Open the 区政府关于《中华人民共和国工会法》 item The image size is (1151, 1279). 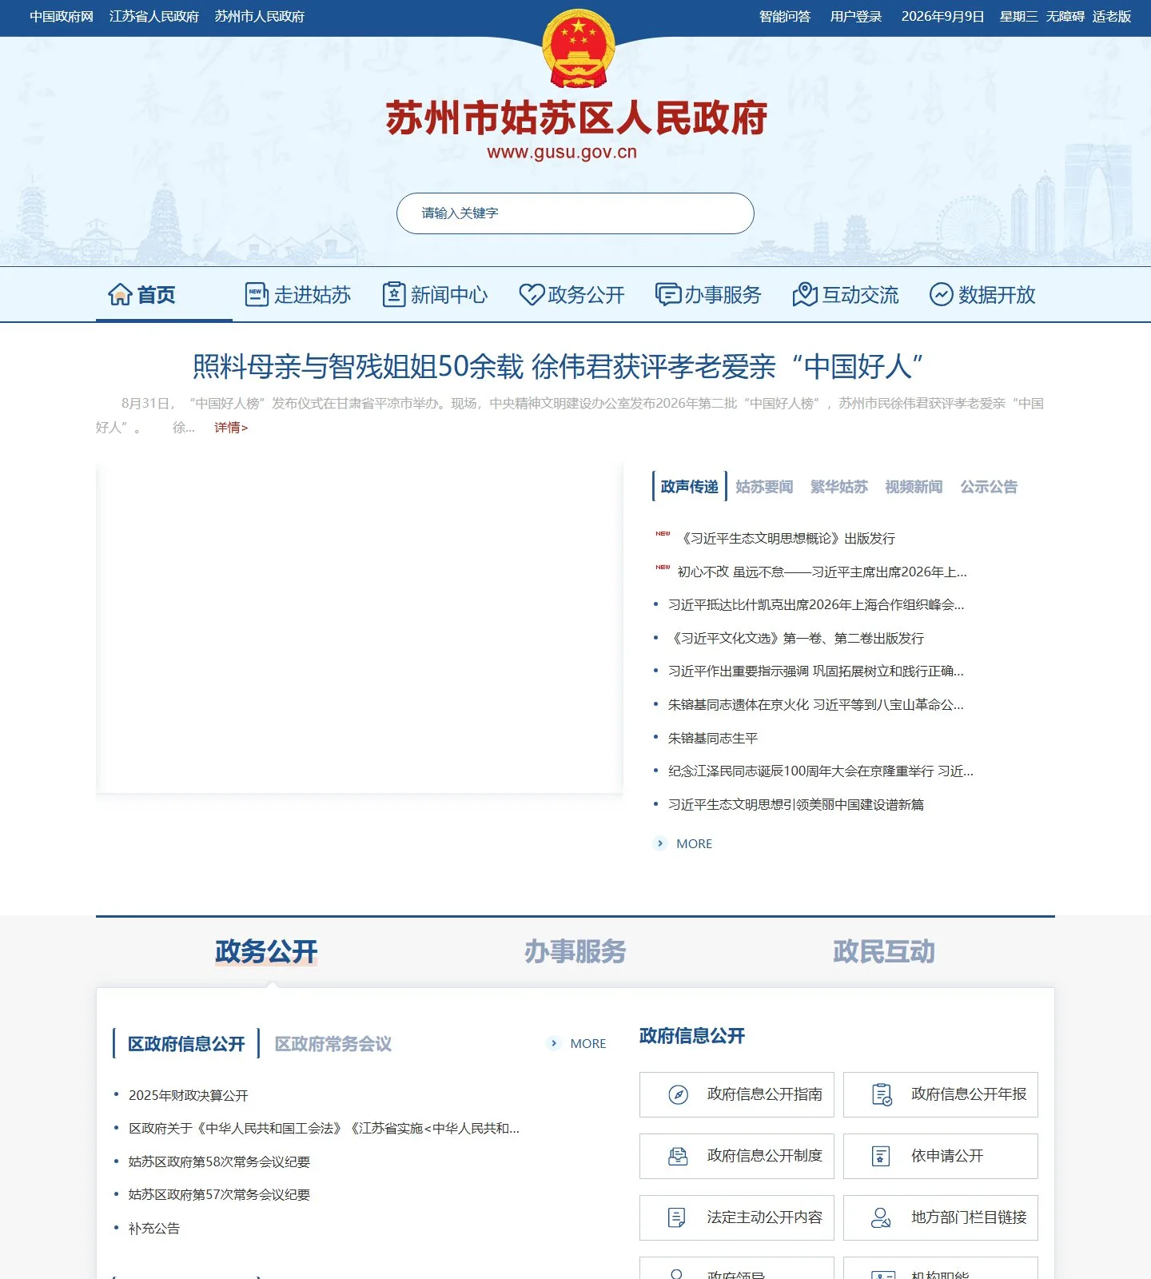tap(325, 1129)
